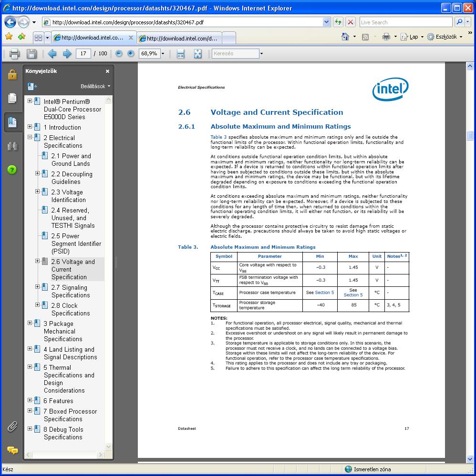Click the browser Print icon in command bar
The width and height of the screenshot is (476, 476).
coord(386,37)
